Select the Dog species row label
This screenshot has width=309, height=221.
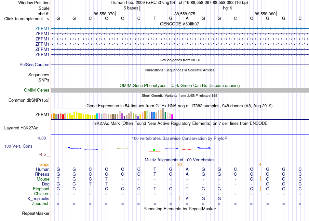46,184
